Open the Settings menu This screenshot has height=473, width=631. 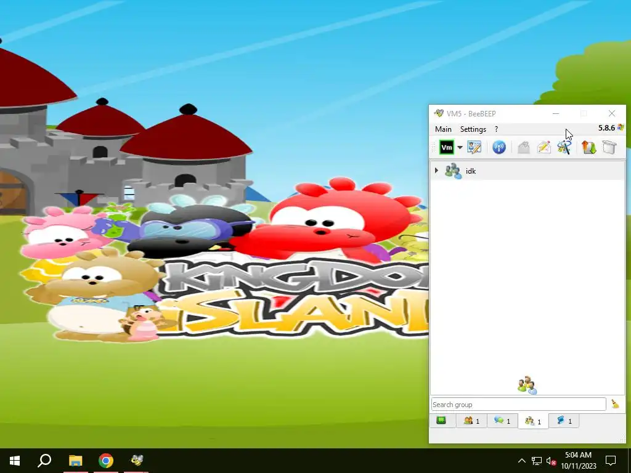(473, 129)
